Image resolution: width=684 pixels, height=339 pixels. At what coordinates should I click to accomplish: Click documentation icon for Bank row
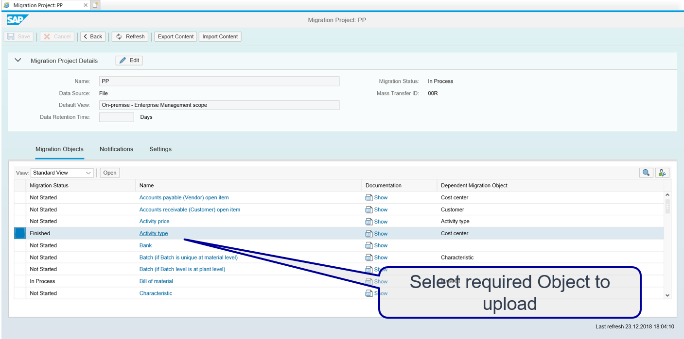pyautogui.click(x=369, y=245)
